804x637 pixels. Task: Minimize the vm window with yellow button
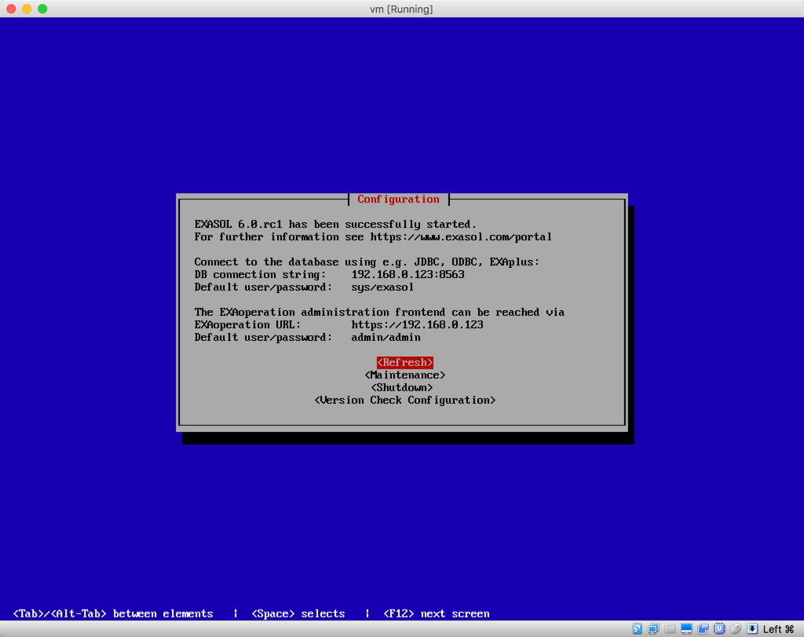[27, 9]
